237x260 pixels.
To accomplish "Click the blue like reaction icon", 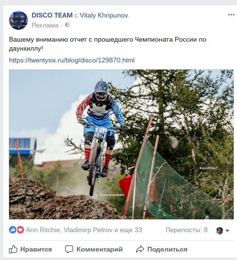I will pyautogui.click(x=13, y=230).
